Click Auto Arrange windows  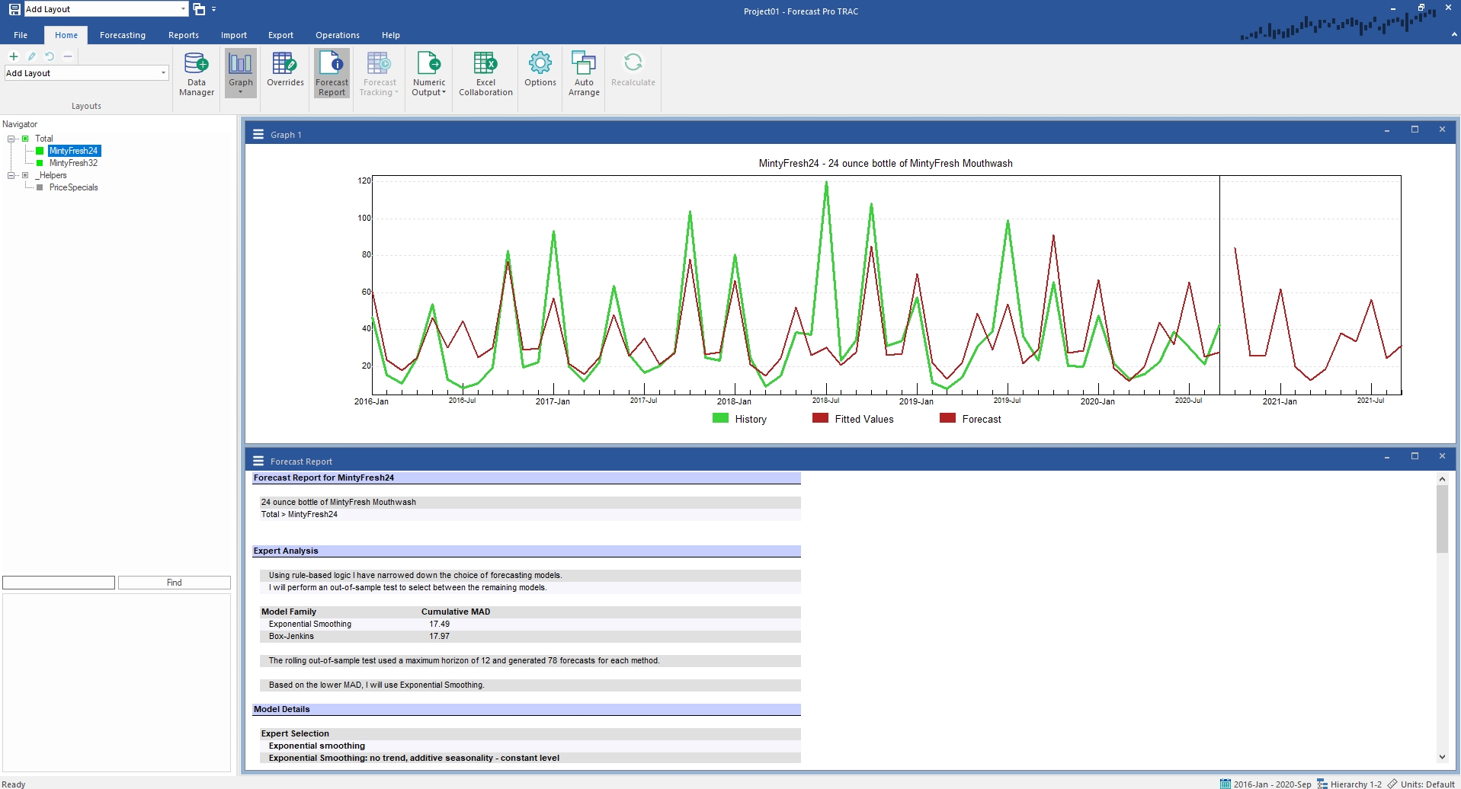[x=584, y=73]
